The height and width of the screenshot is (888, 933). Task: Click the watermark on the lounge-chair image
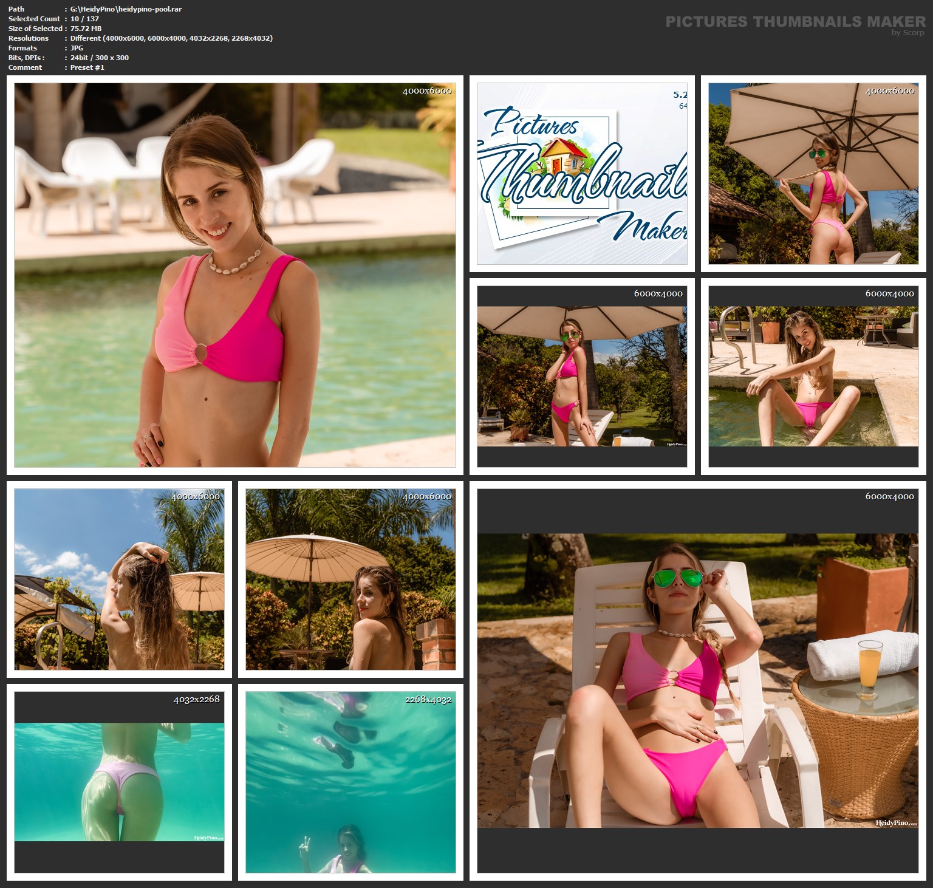click(897, 822)
